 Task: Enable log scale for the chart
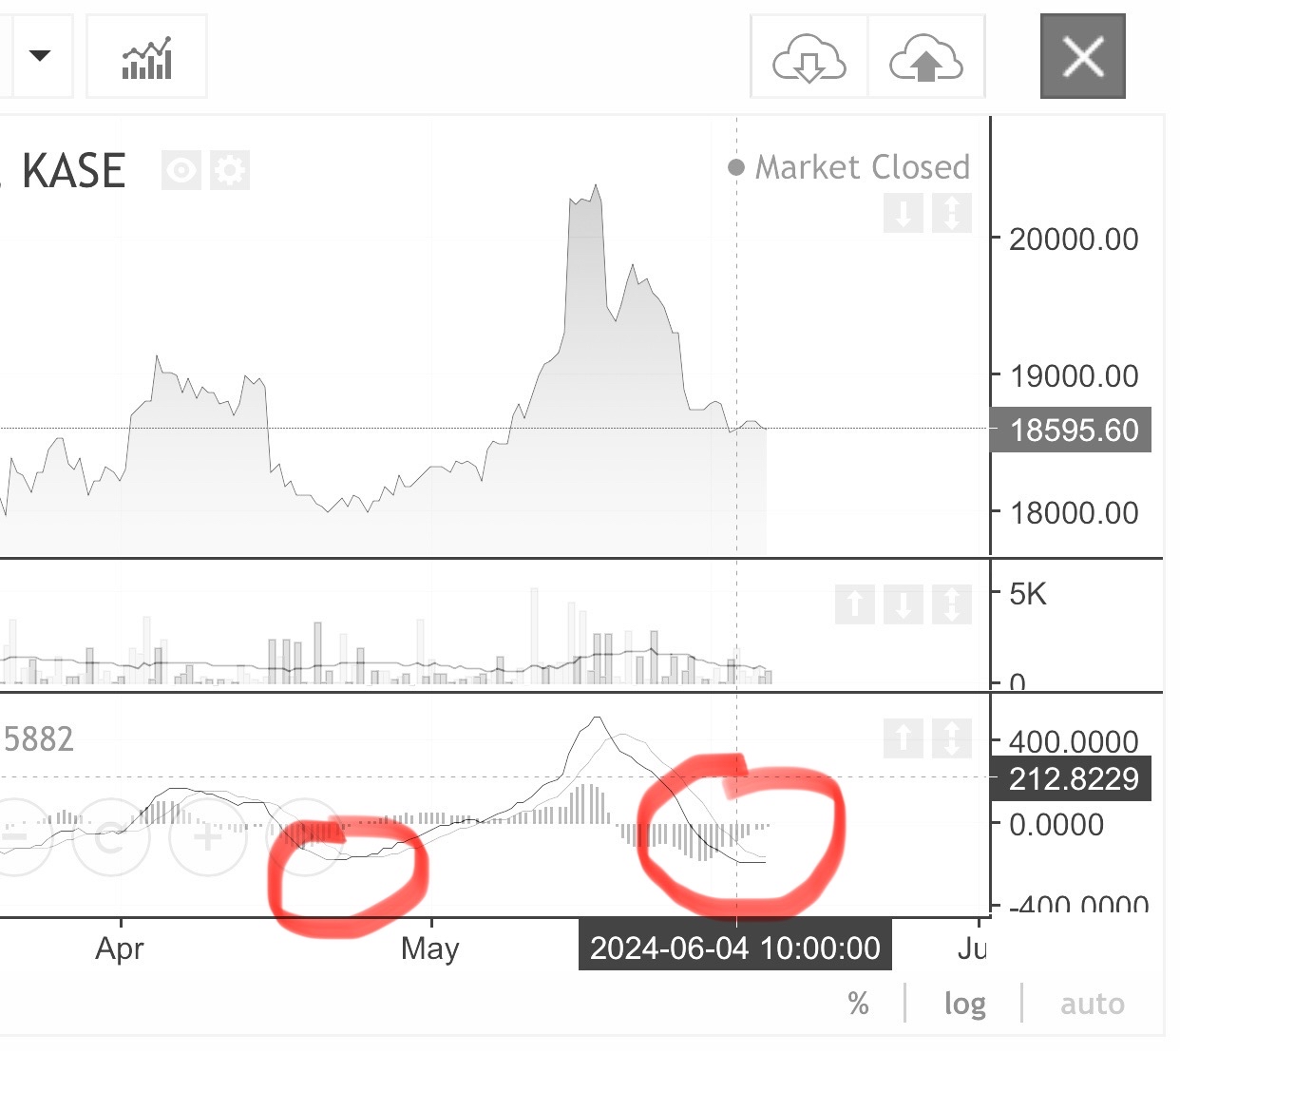964,1004
